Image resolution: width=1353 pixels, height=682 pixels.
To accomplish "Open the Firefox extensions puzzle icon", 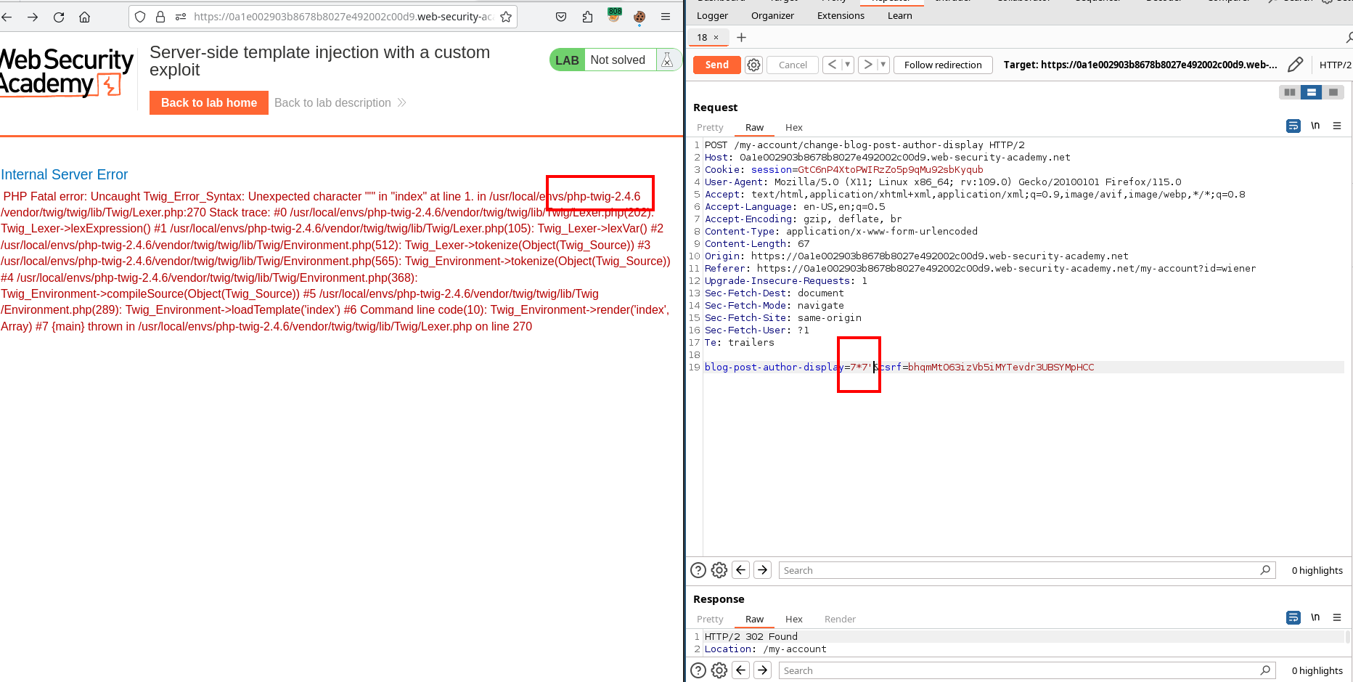I will pyautogui.click(x=587, y=17).
